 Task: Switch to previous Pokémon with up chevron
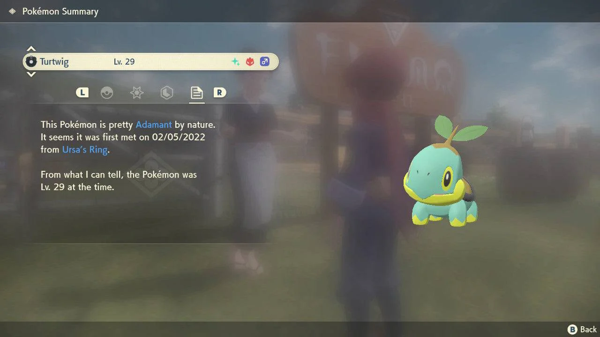click(x=31, y=49)
